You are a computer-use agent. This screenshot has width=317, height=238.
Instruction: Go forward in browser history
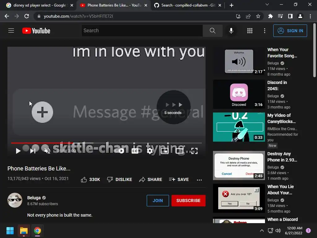[x=17, y=16]
